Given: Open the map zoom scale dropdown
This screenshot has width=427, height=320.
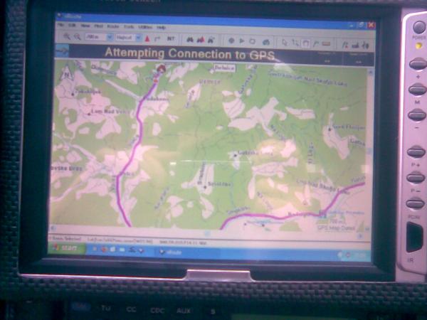Looking at the screenshot, I should 97,37.
